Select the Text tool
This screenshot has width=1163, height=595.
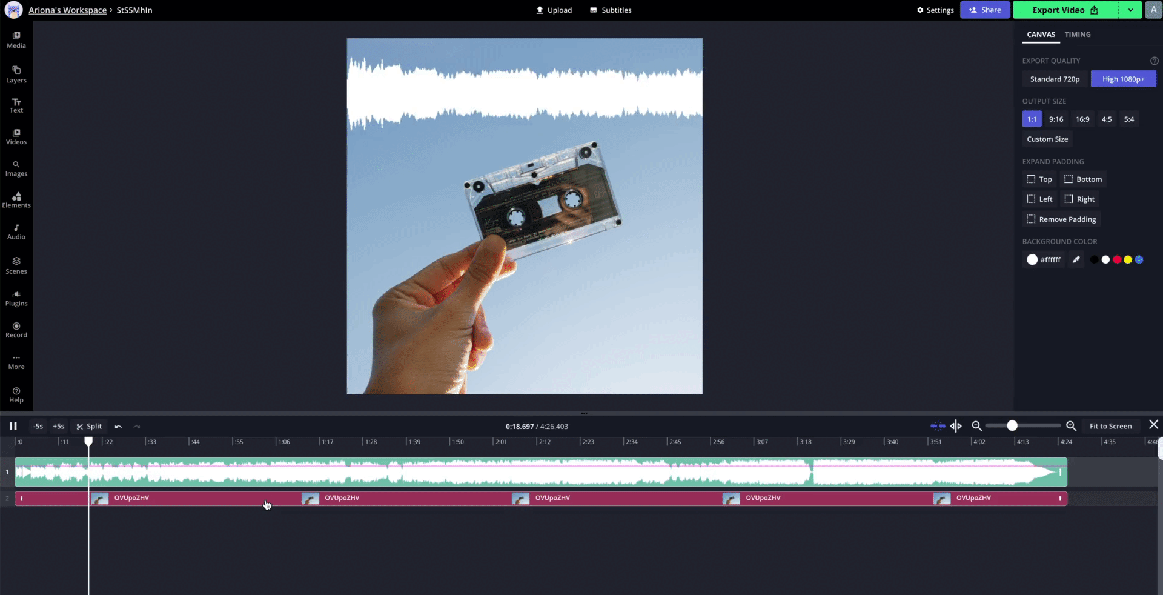click(x=16, y=105)
